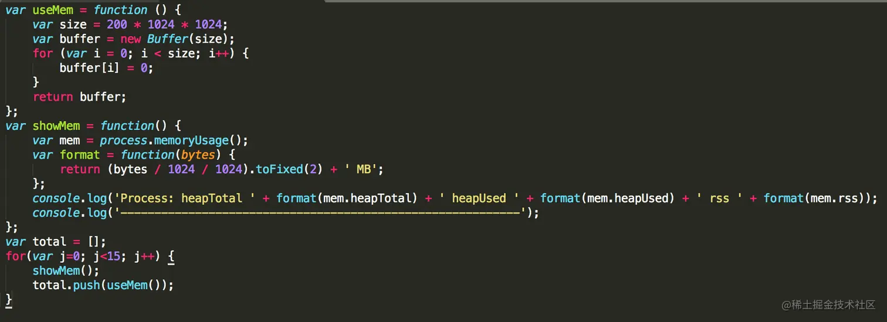Screen dimensions: 887x322
Task: Click 'showMem' in 'var showMem = function()'
Action: point(56,126)
